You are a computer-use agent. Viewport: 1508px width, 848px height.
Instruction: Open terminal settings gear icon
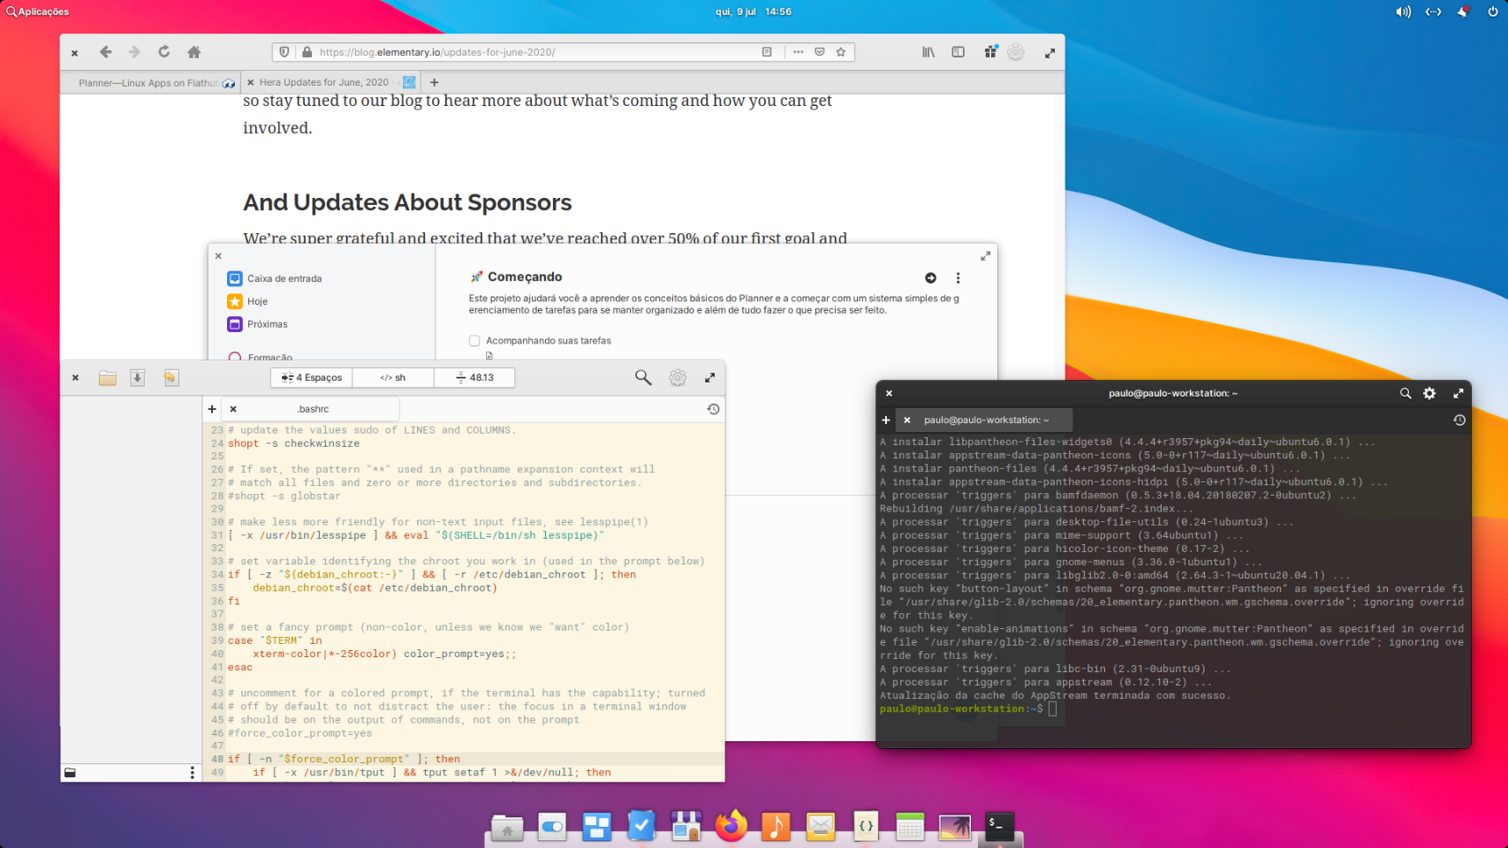click(x=1429, y=394)
